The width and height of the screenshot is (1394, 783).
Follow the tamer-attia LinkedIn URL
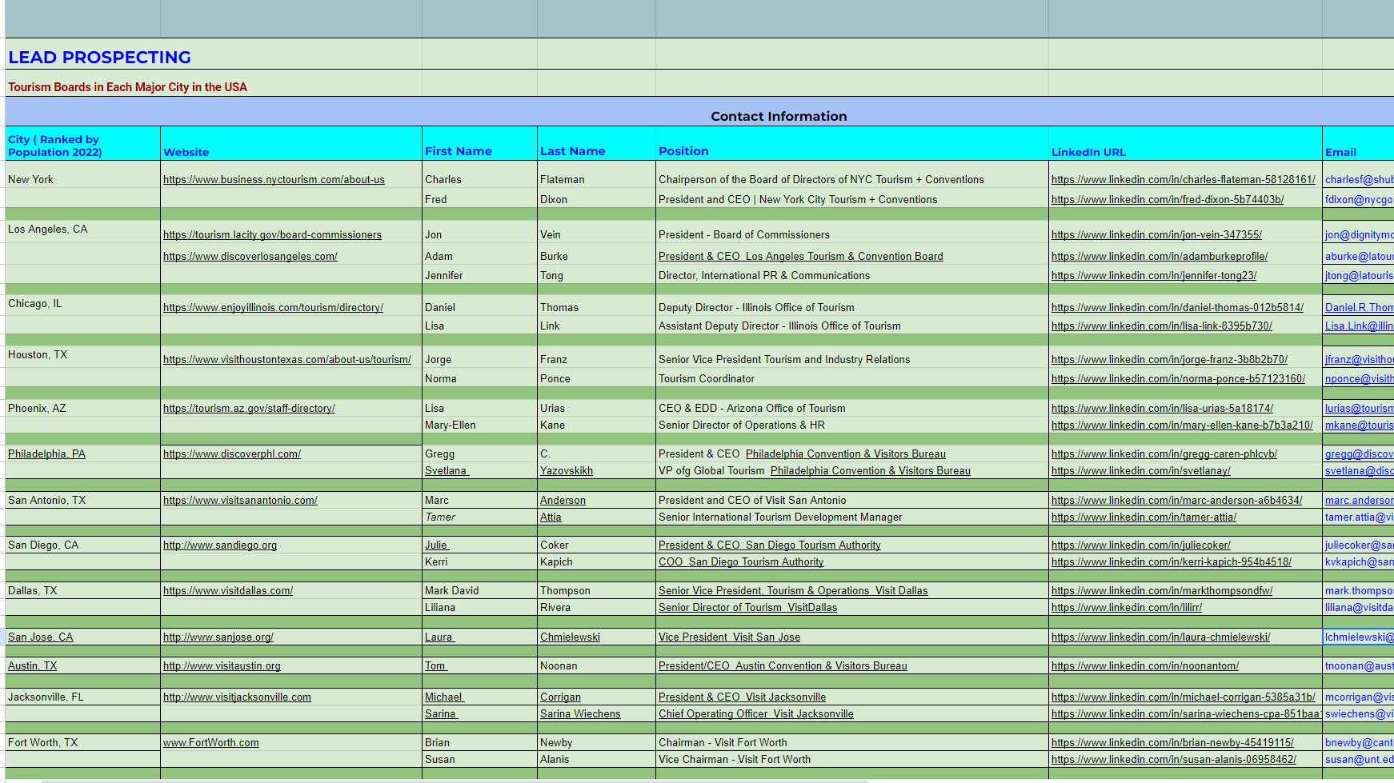(x=1144, y=517)
